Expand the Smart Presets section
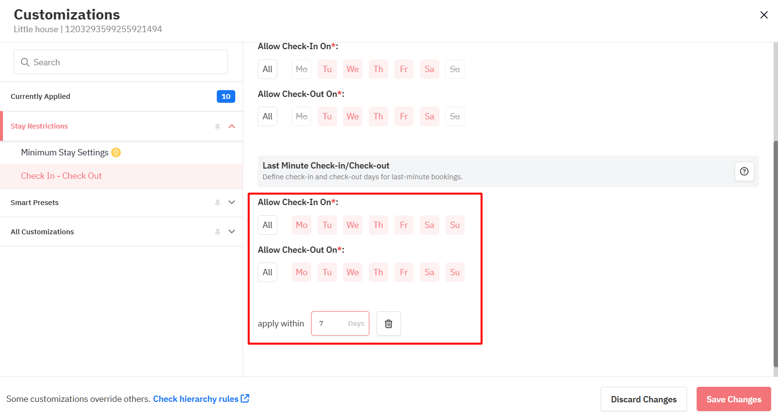 click(232, 203)
